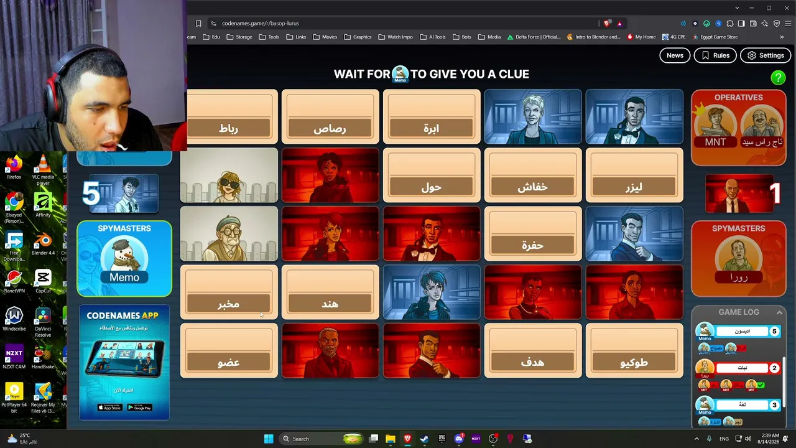The width and height of the screenshot is (796, 448).
Task: Open the Brave main menu hamburger icon
Action: (787, 24)
